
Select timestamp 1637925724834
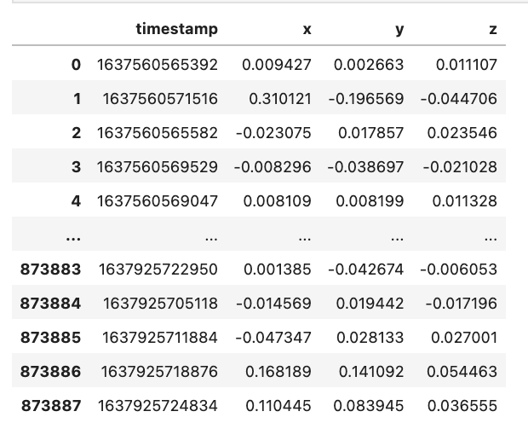point(158,405)
